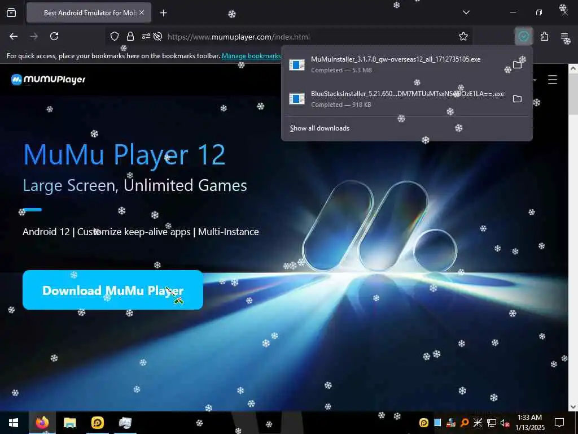The height and width of the screenshot is (434, 578).
Task: Open the Firefox View icon
Action: tap(11, 12)
